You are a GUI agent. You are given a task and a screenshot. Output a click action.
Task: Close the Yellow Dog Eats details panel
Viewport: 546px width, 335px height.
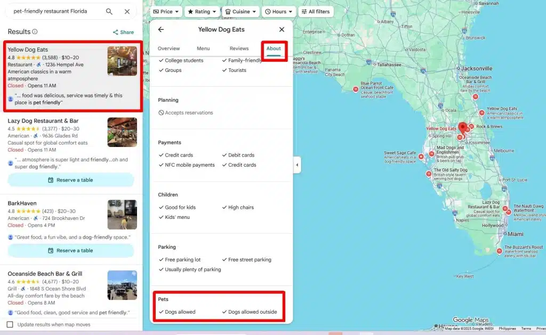[x=282, y=30]
